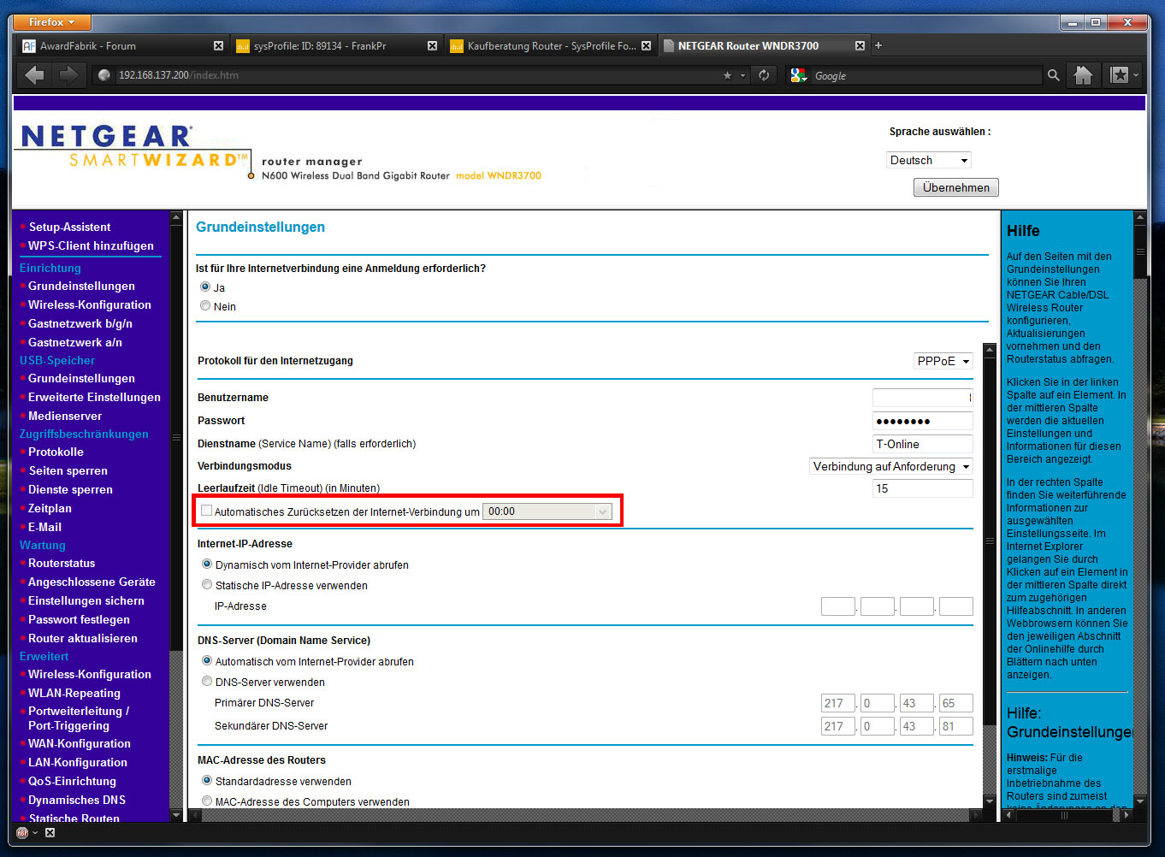1165x857 pixels.
Task: Close the add-on bar with X icon
Action: point(50,832)
